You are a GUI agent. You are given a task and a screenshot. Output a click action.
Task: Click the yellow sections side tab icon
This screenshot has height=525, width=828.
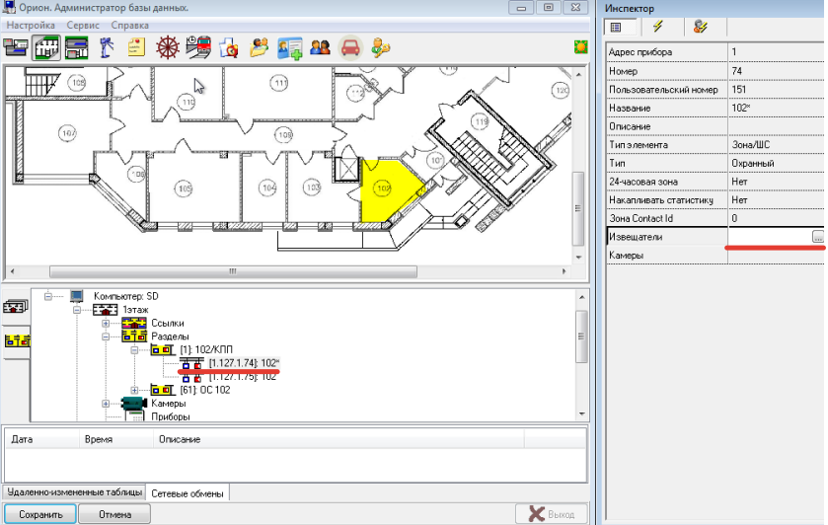point(16,341)
